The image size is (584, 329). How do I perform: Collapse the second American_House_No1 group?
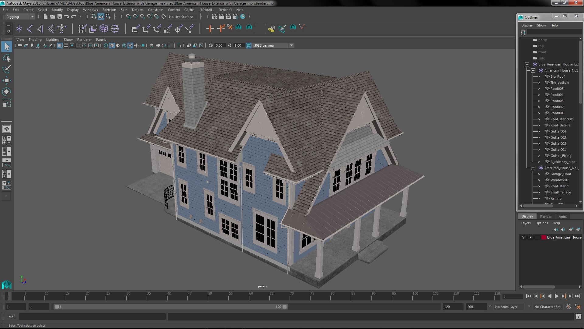[x=533, y=168]
